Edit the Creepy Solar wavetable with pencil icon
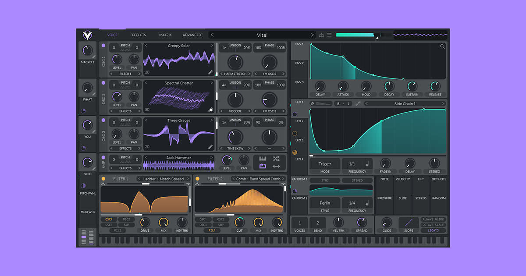526x276 pixels. tap(210, 72)
